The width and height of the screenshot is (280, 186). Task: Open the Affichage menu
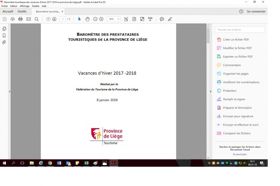[x=24, y=6]
